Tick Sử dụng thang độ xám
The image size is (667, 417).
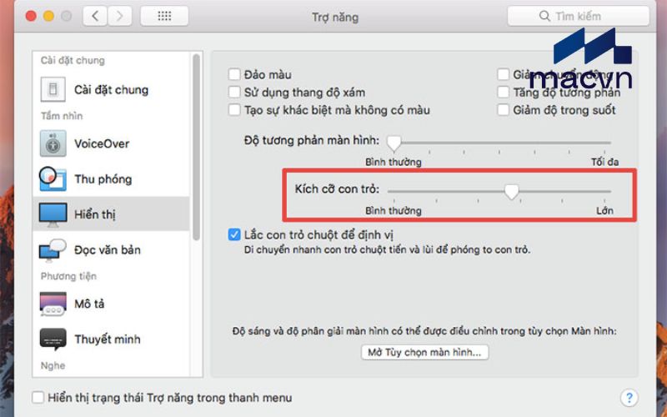234,92
